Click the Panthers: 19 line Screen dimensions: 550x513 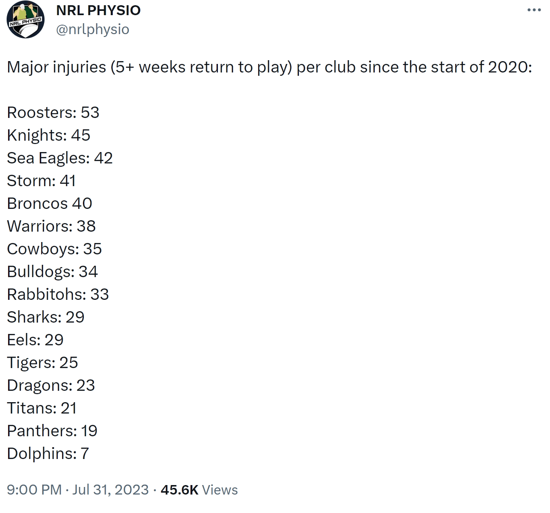pos(52,431)
